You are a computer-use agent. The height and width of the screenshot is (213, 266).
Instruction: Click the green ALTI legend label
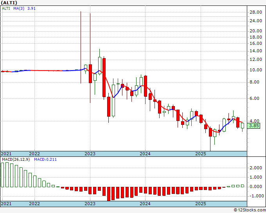click(x=6, y=8)
